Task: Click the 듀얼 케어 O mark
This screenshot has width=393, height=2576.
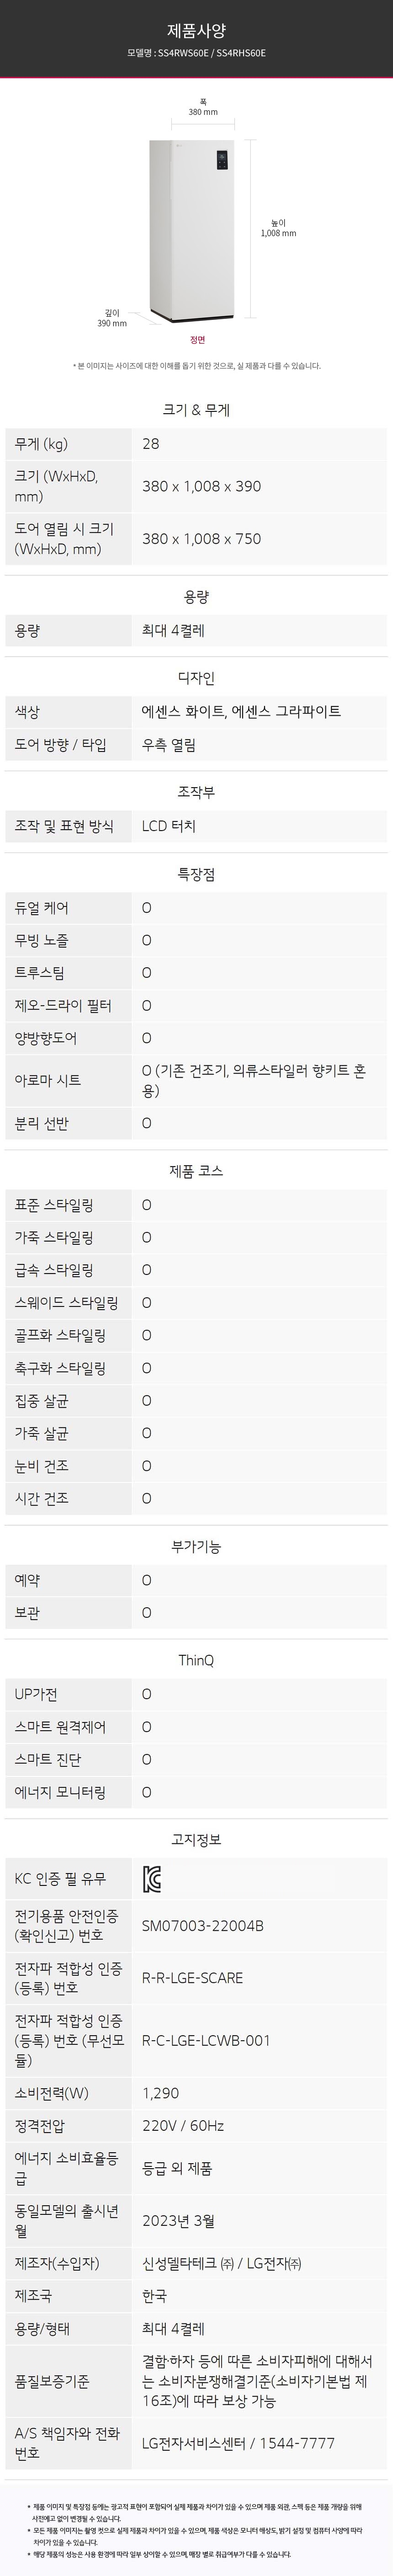Action: [x=147, y=908]
